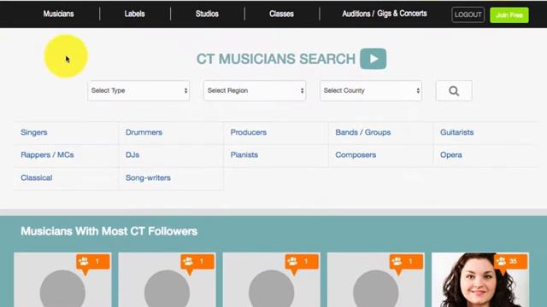
Task: Browse the Classical category
Action: coord(36,178)
